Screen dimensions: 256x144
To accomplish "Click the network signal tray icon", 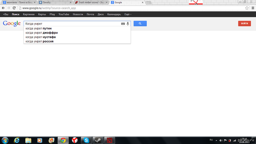I will [x=235, y=140].
